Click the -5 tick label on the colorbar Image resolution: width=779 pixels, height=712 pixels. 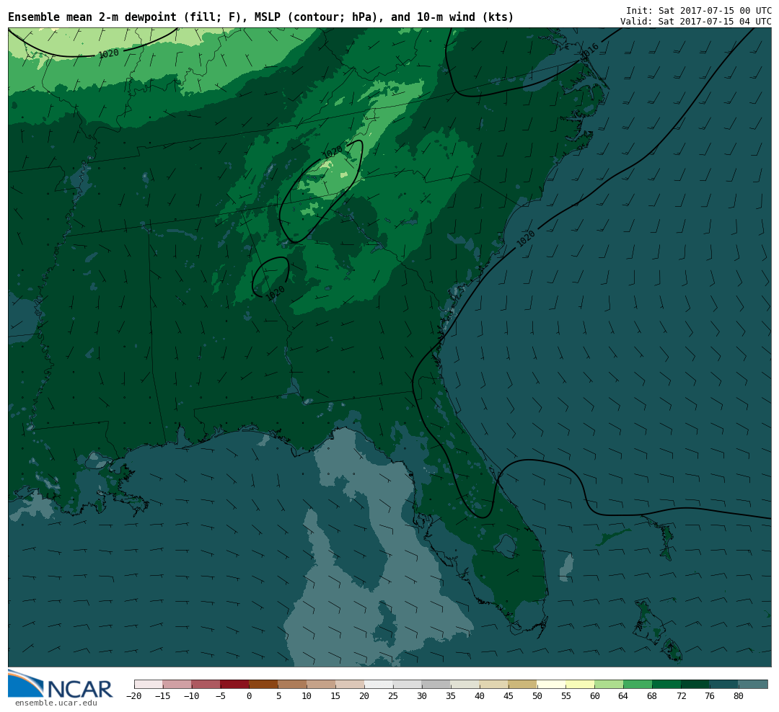tap(221, 696)
